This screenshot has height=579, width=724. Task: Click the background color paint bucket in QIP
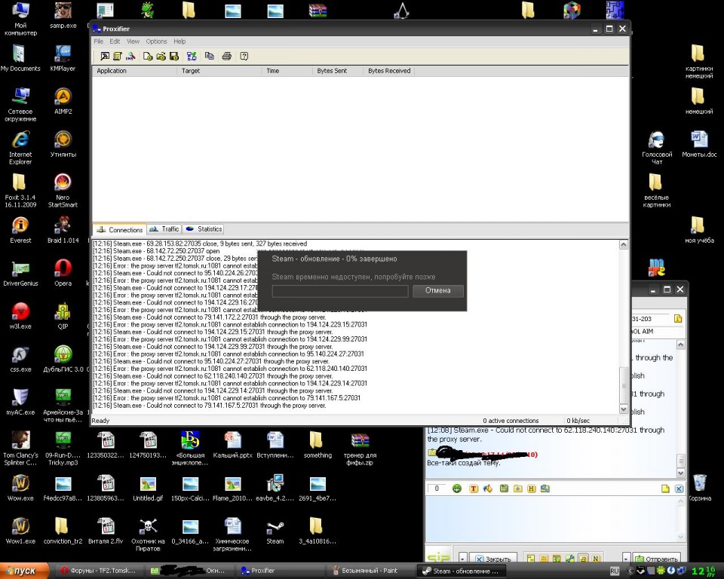[488, 489]
